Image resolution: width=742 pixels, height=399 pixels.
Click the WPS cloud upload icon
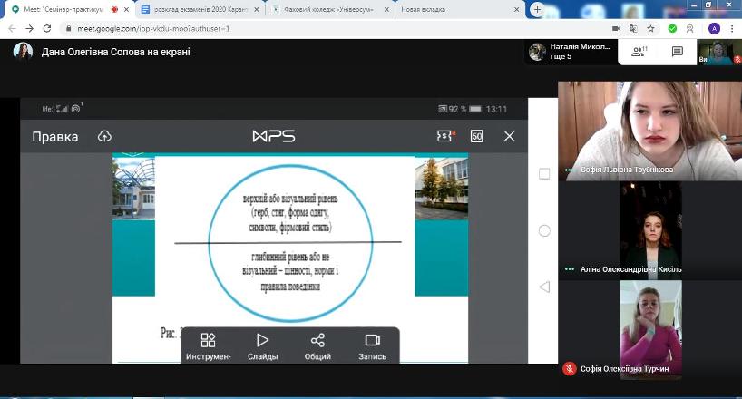[x=104, y=136]
